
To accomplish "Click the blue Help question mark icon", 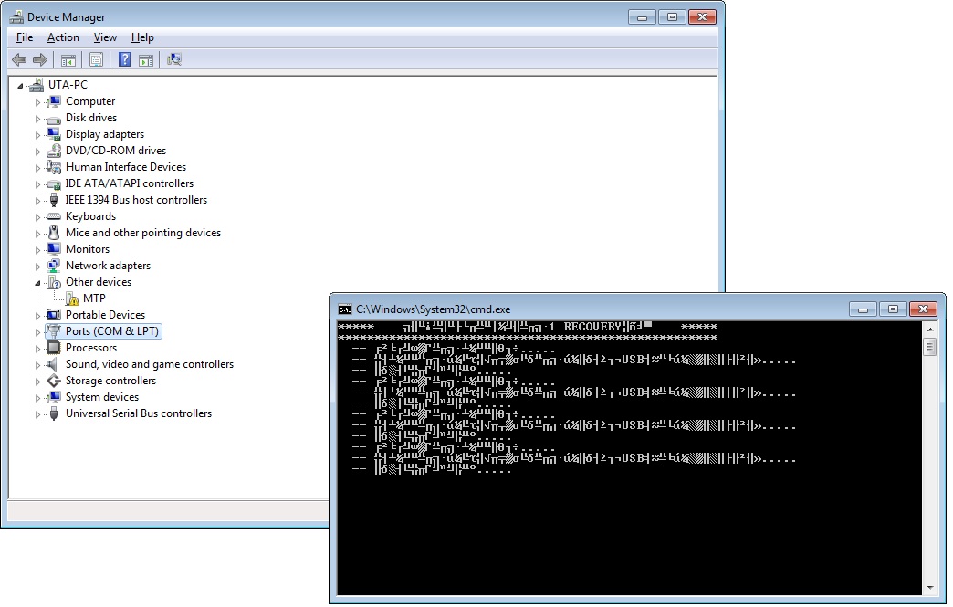I will [x=124, y=59].
